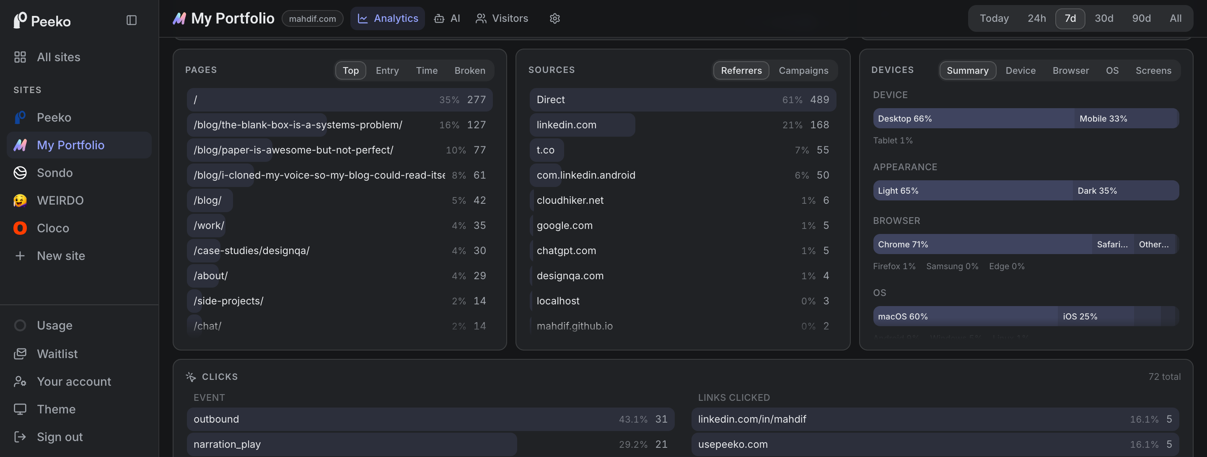Viewport: 1207px width, 457px height.
Task: Click the Clicks cursor icon
Action: point(191,377)
